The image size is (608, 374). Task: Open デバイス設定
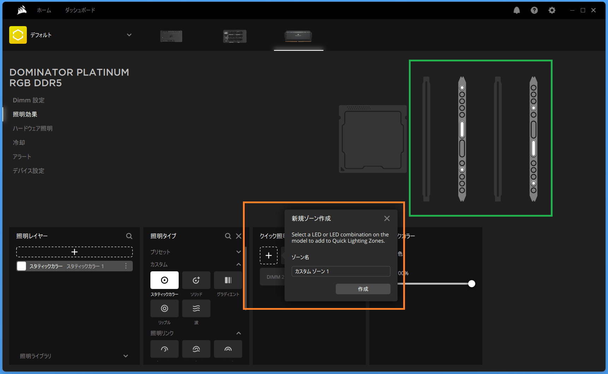(29, 171)
